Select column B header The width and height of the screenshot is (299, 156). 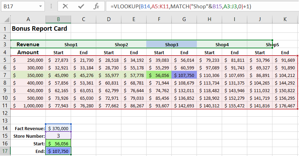click(x=58, y=20)
